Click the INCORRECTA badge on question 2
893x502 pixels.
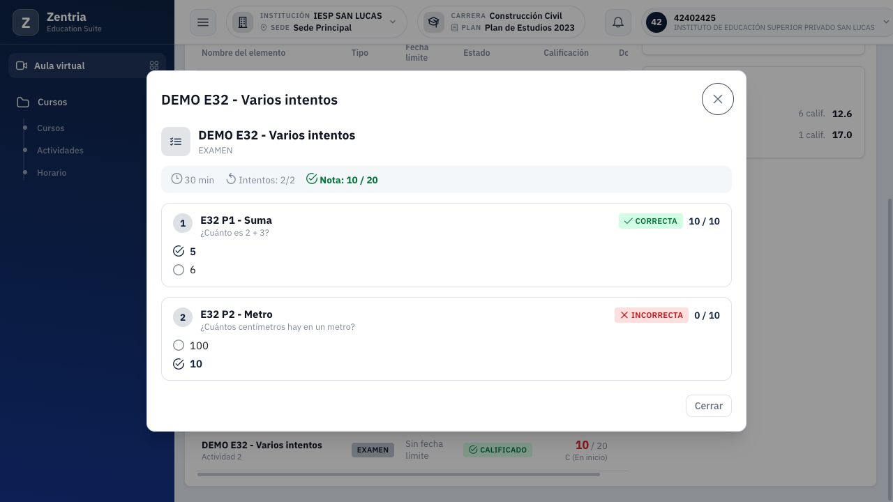pos(652,315)
